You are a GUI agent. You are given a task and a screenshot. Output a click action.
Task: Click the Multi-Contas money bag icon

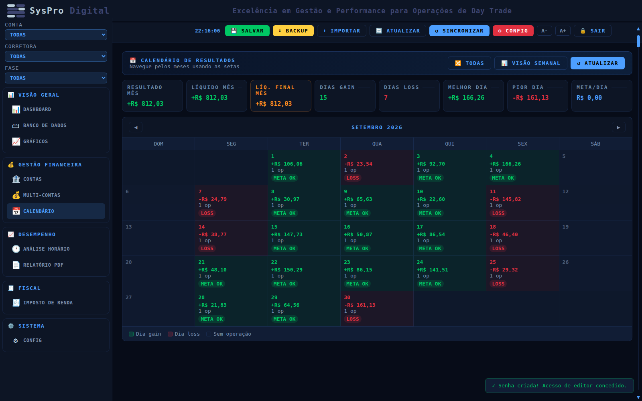click(x=16, y=195)
